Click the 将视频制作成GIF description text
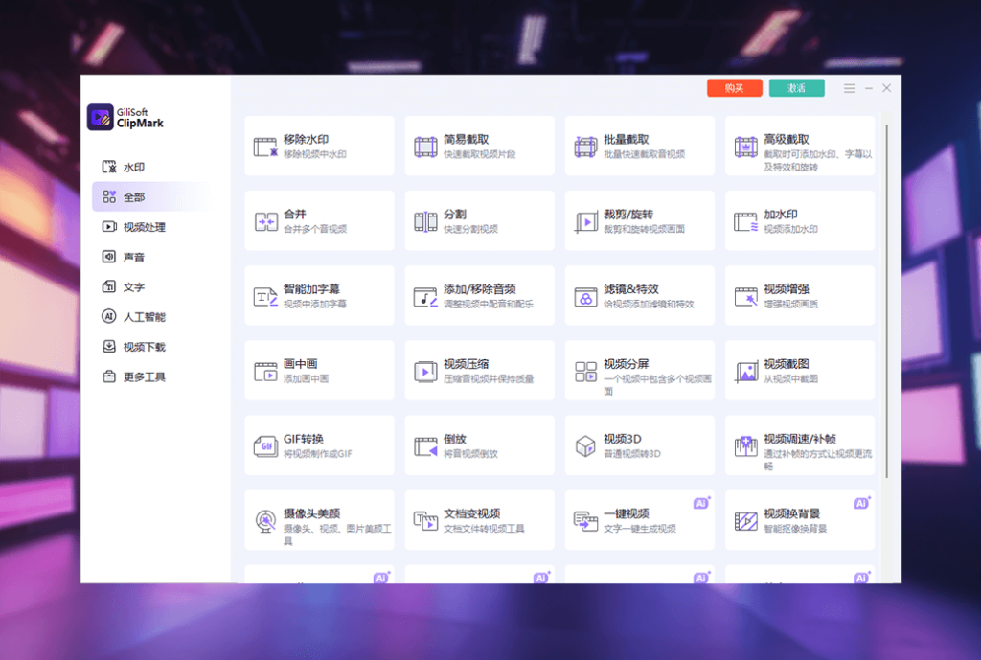The image size is (981, 660). pyautogui.click(x=318, y=453)
